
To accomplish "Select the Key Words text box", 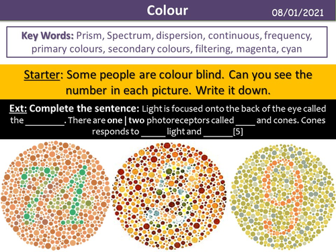I will (167, 42).
